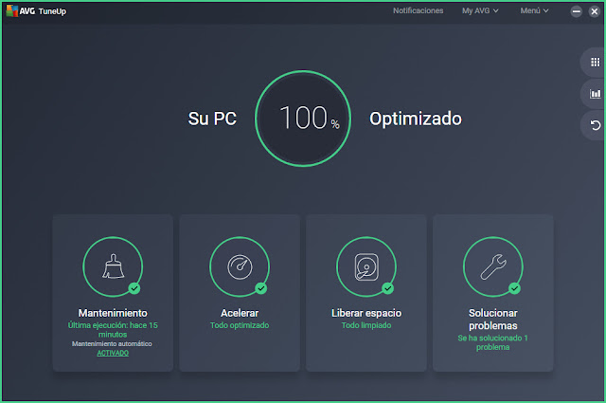
Task: Open the Acelerar speedometer icon
Action: 240,266
